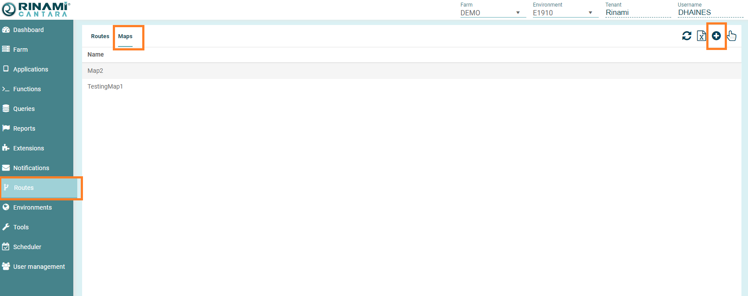Expand the Environment E1910 dropdown
This screenshot has width=748, height=296.
pyautogui.click(x=565, y=13)
